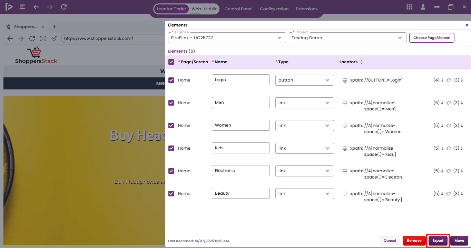Open the user profile icon
Screen dimensions: 471x248
coord(423,7)
